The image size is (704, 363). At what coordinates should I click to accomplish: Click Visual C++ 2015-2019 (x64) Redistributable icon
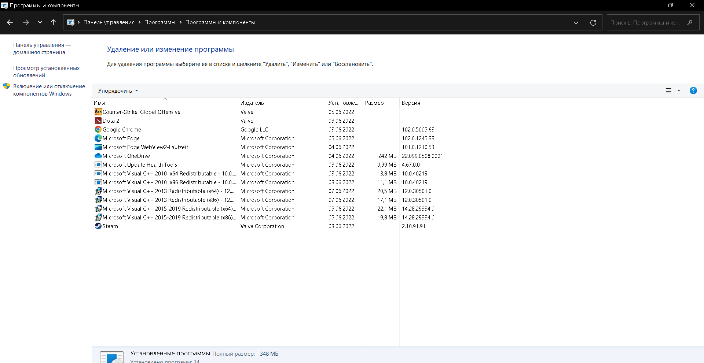click(98, 208)
